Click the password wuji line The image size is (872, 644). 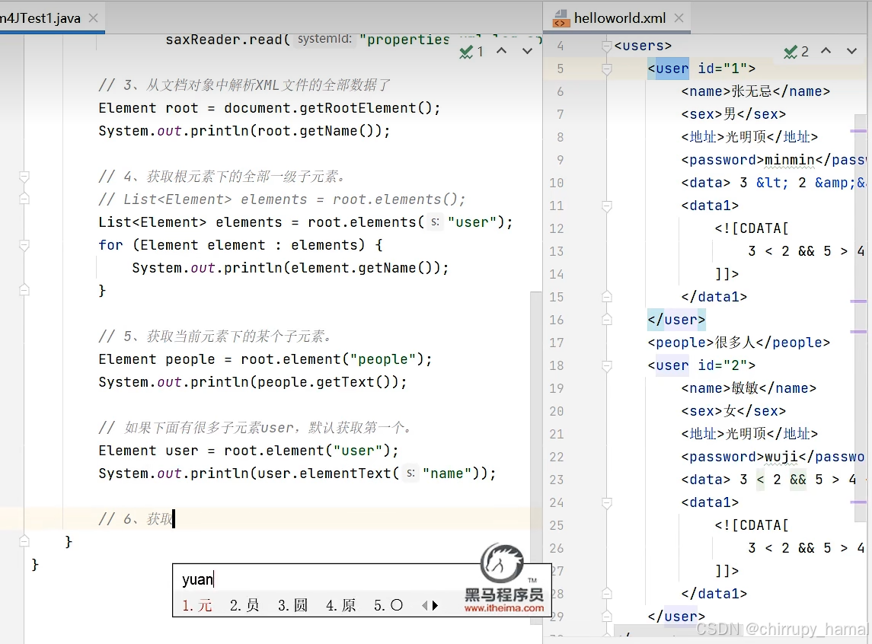click(773, 457)
